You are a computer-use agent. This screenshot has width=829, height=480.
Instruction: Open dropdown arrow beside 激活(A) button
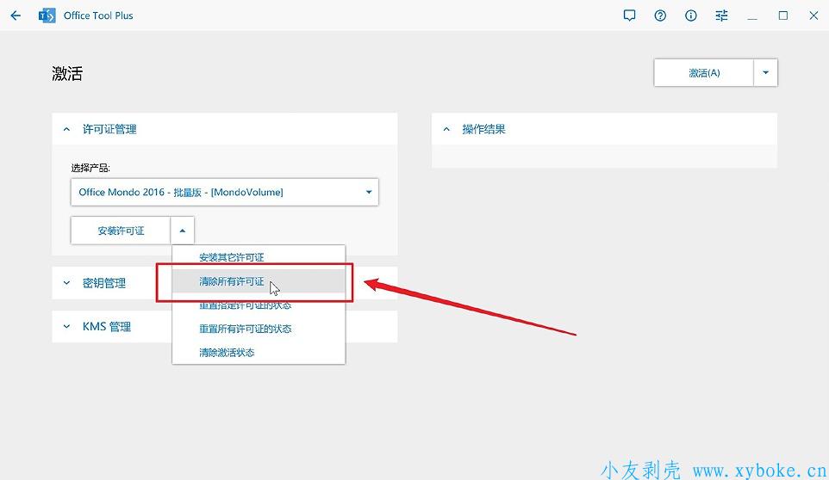point(765,73)
